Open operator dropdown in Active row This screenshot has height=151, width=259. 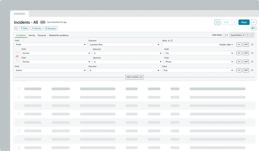[124, 70]
